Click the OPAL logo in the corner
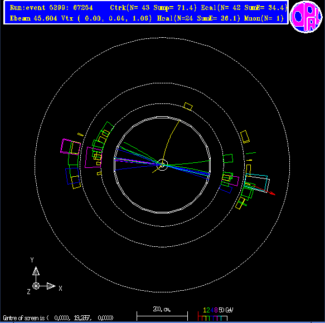The width and height of the screenshot is (325, 323). click(x=306, y=17)
